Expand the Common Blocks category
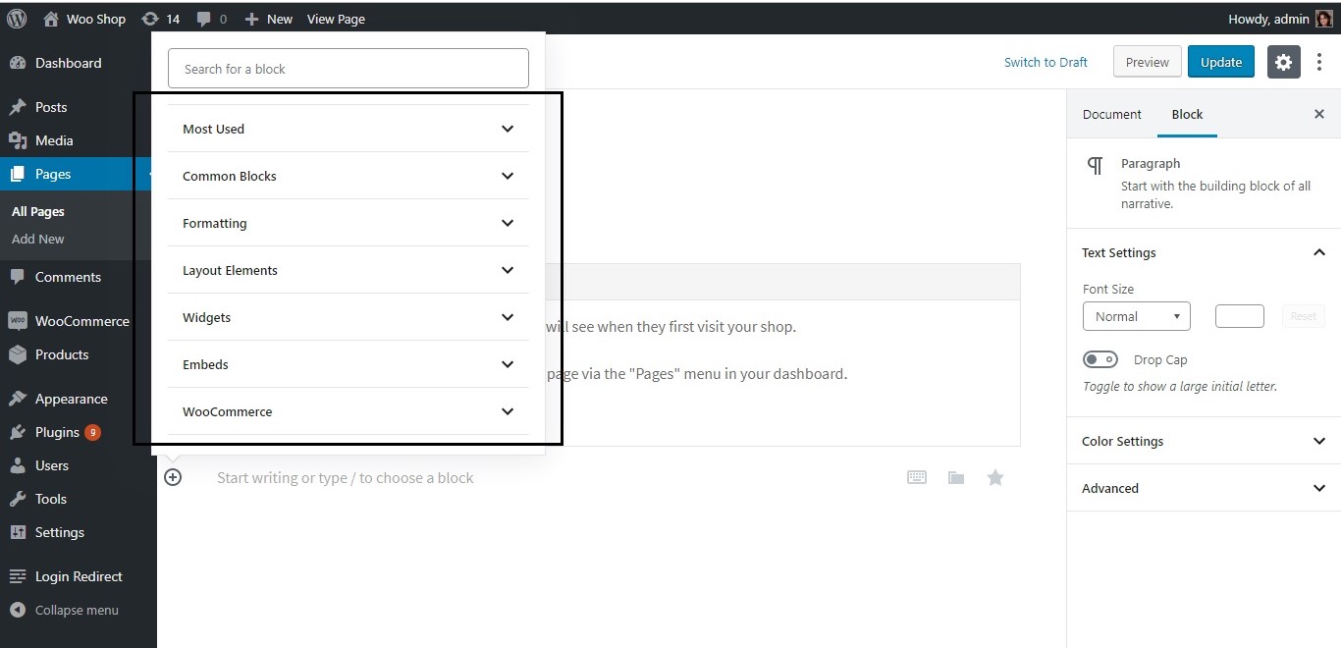This screenshot has width=1341, height=648. pos(349,176)
